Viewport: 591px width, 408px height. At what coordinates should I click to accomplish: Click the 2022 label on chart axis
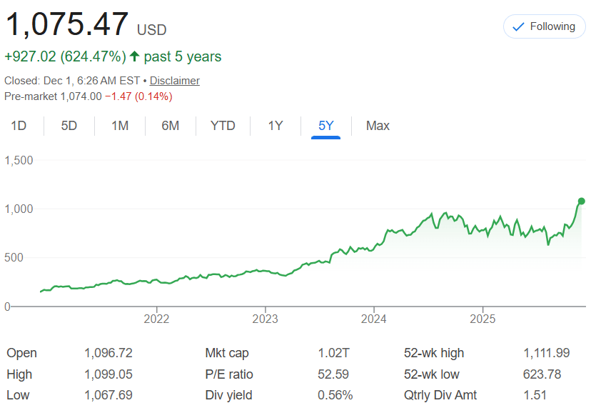(156, 318)
